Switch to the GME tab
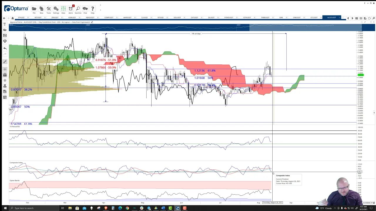Screen dimensions: 376x211 pos(281,18)
